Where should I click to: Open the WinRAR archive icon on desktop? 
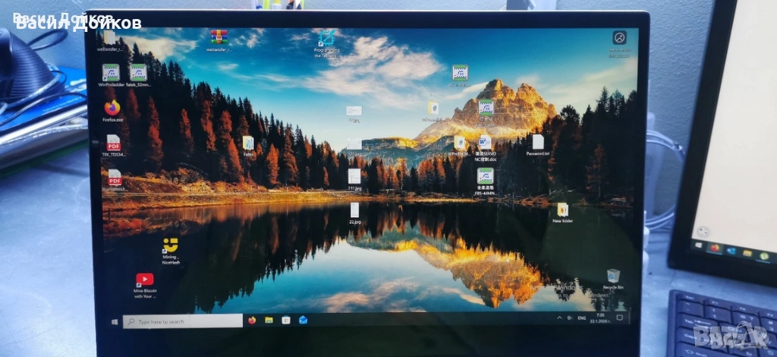(x=219, y=36)
